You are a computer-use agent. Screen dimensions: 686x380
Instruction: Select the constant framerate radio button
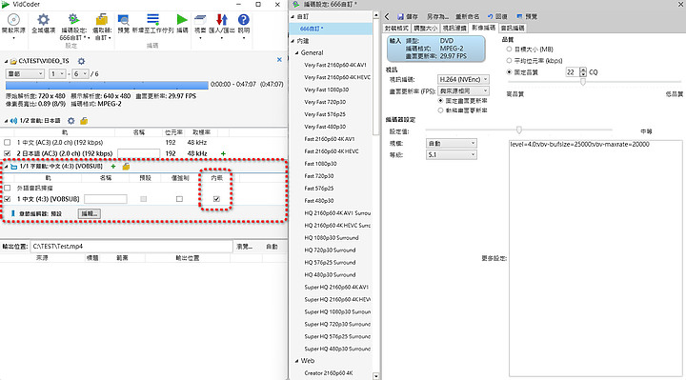pyautogui.click(x=440, y=101)
